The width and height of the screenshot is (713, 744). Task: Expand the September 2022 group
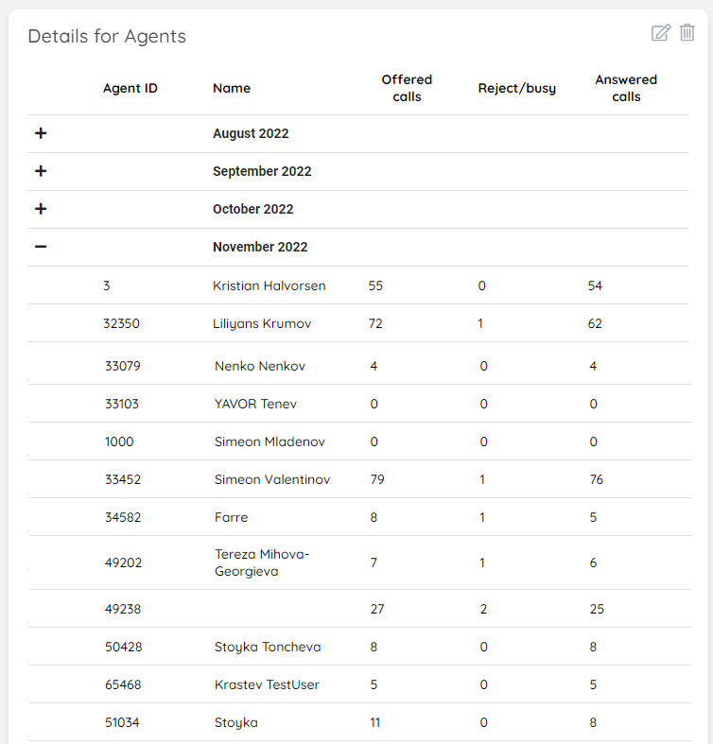tap(41, 171)
